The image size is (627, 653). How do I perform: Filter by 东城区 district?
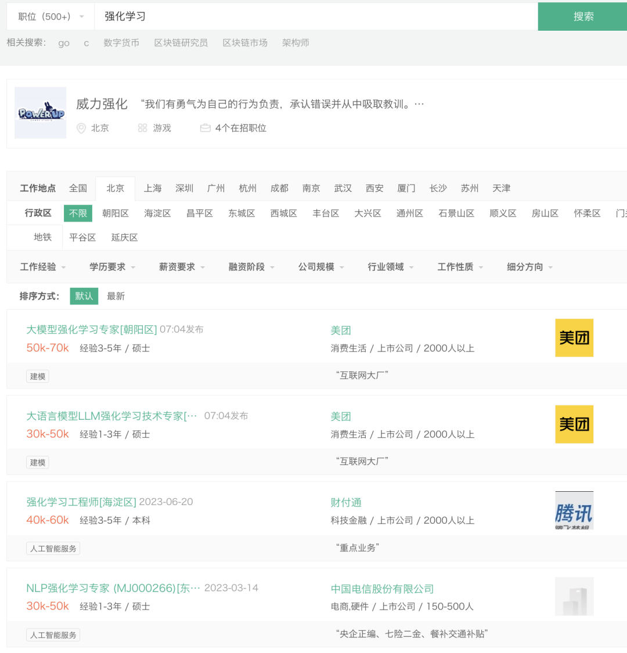[242, 213]
